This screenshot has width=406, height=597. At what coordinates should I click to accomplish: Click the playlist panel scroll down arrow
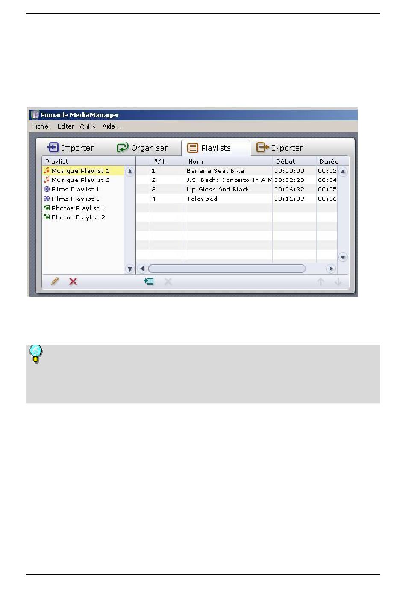(x=130, y=269)
